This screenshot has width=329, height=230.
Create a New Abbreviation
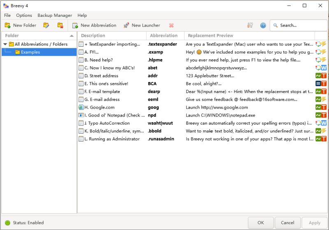[94, 25]
